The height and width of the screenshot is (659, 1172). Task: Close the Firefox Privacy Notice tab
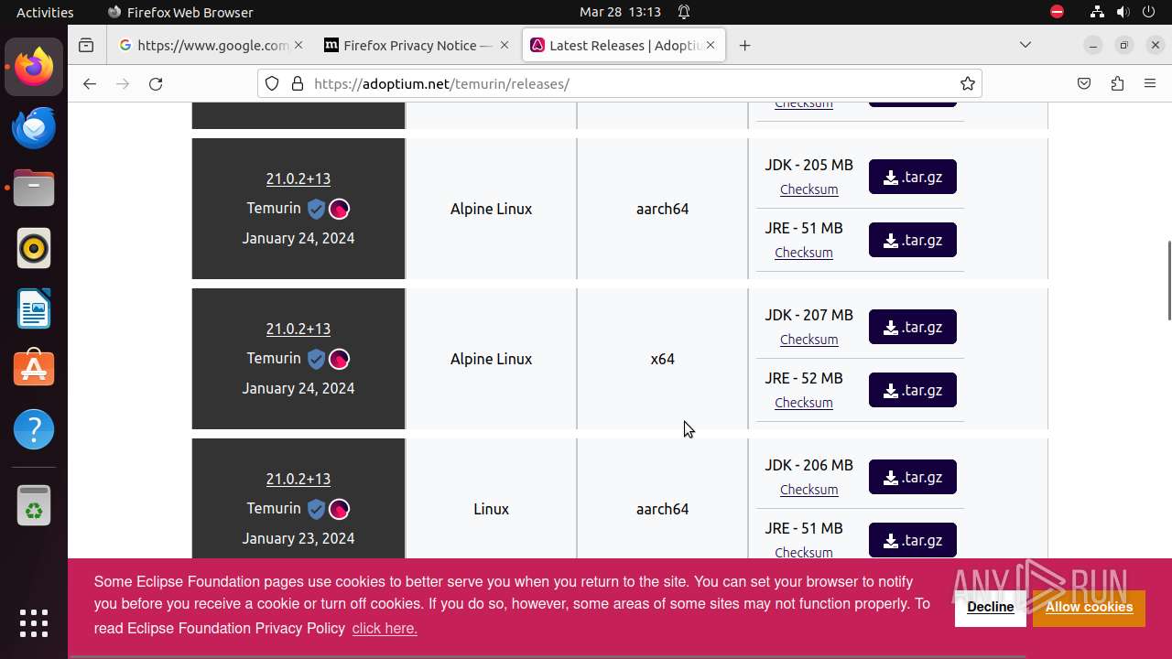(x=505, y=45)
